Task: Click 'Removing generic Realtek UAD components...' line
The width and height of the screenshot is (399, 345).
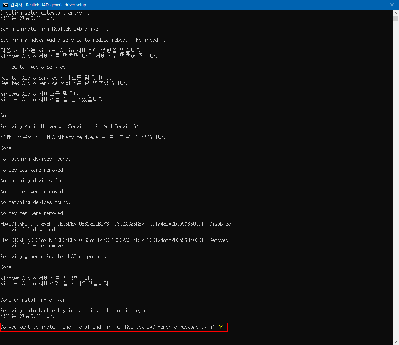Action: click(x=57, y=257)
